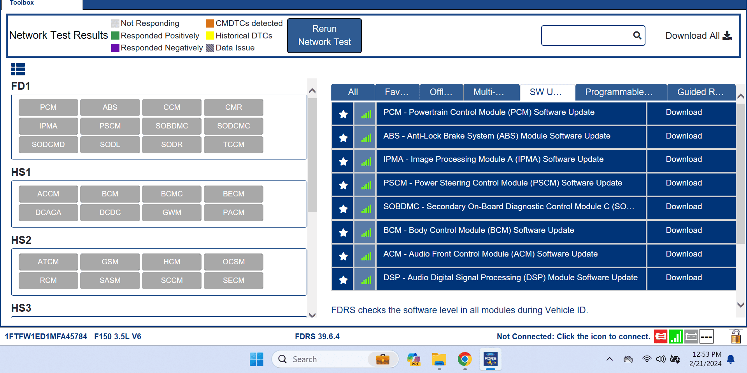The width and height of the screenshot is (747, 373).
Task: Click the scroll-down arrow on the updates panel
Action: (741, 305)
